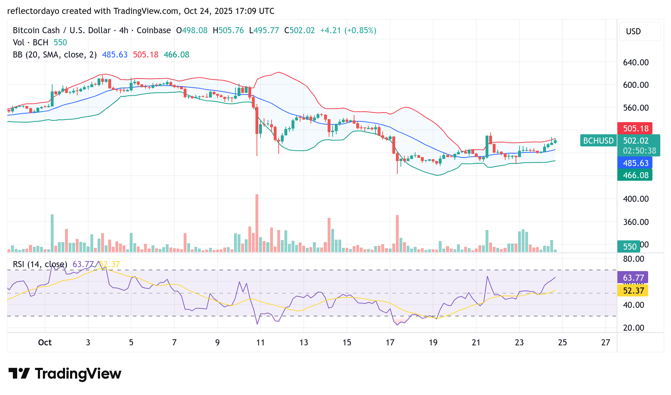Click the C502.02 close value
Viewport: 671px width, 395px height.
point(299,30)
